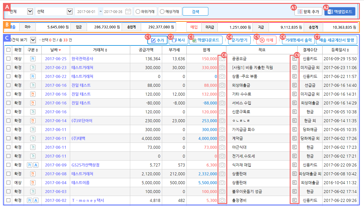Click the 검색 search button

click(195, 12)
